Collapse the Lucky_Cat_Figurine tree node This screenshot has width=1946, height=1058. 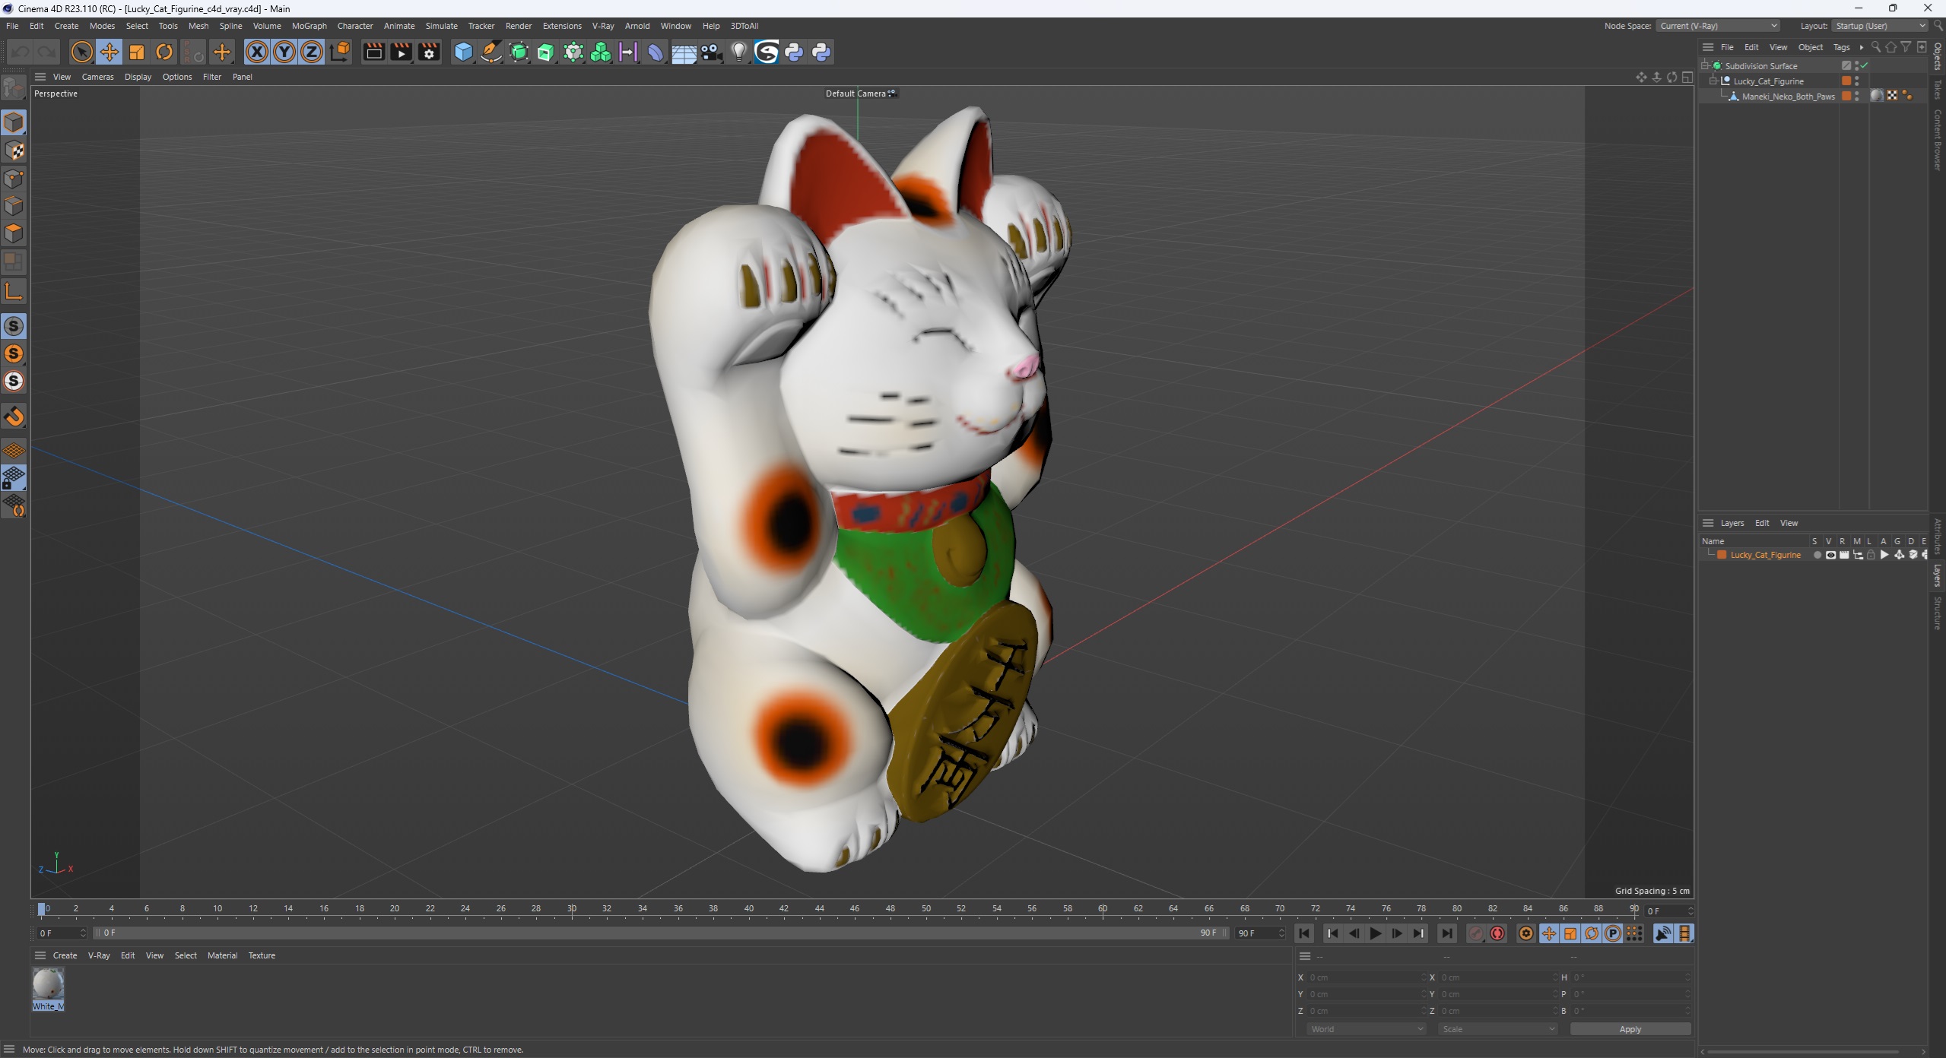(1714, 81)
